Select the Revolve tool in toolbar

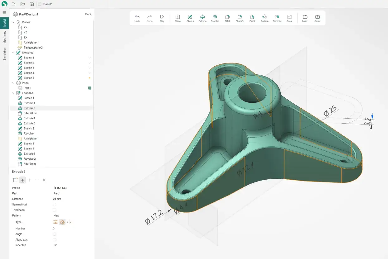[x=215, y=18]
